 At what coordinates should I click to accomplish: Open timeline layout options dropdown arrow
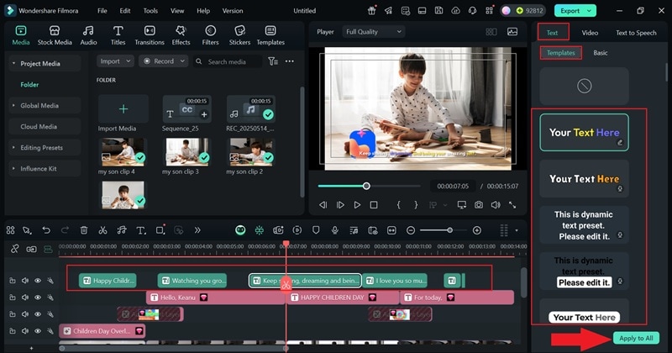517,231
